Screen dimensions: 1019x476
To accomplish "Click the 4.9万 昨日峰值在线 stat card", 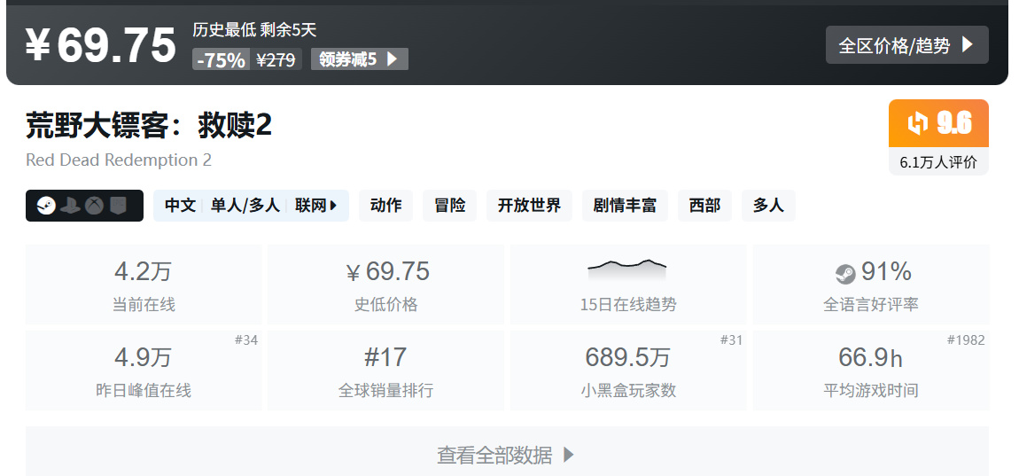I will (144, 371).
